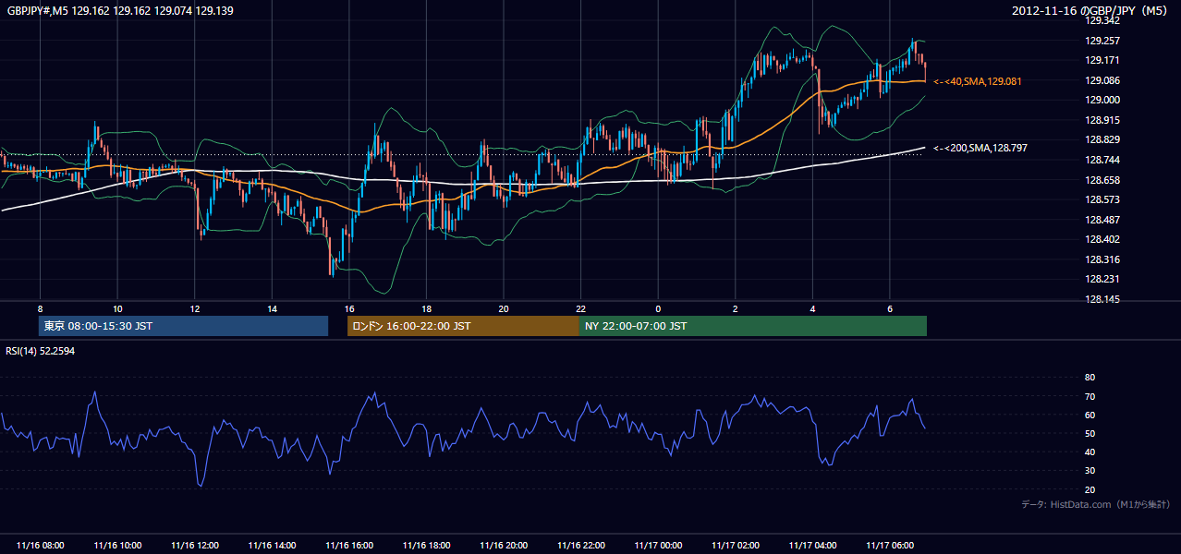Click the 11/16 18:00 time label
The height and width of the screenshot is (554, 1181).
[426, 546]
